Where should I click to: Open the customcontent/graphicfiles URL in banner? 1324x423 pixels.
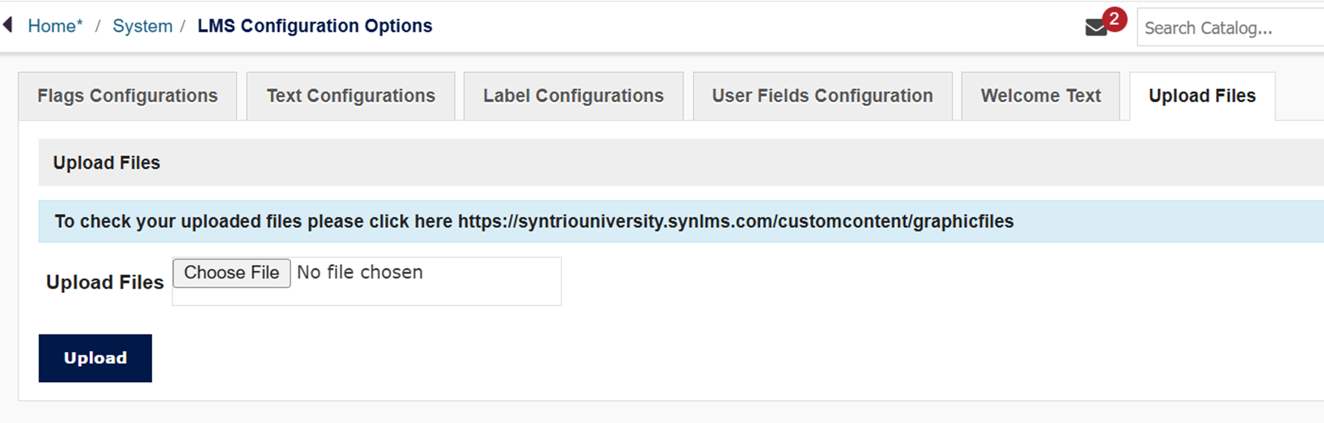[x=735, y=222]
